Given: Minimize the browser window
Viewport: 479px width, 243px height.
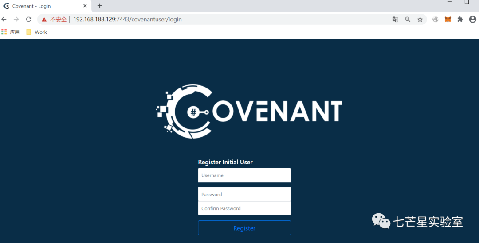Looking at the screenshot, I should (449, 2).
